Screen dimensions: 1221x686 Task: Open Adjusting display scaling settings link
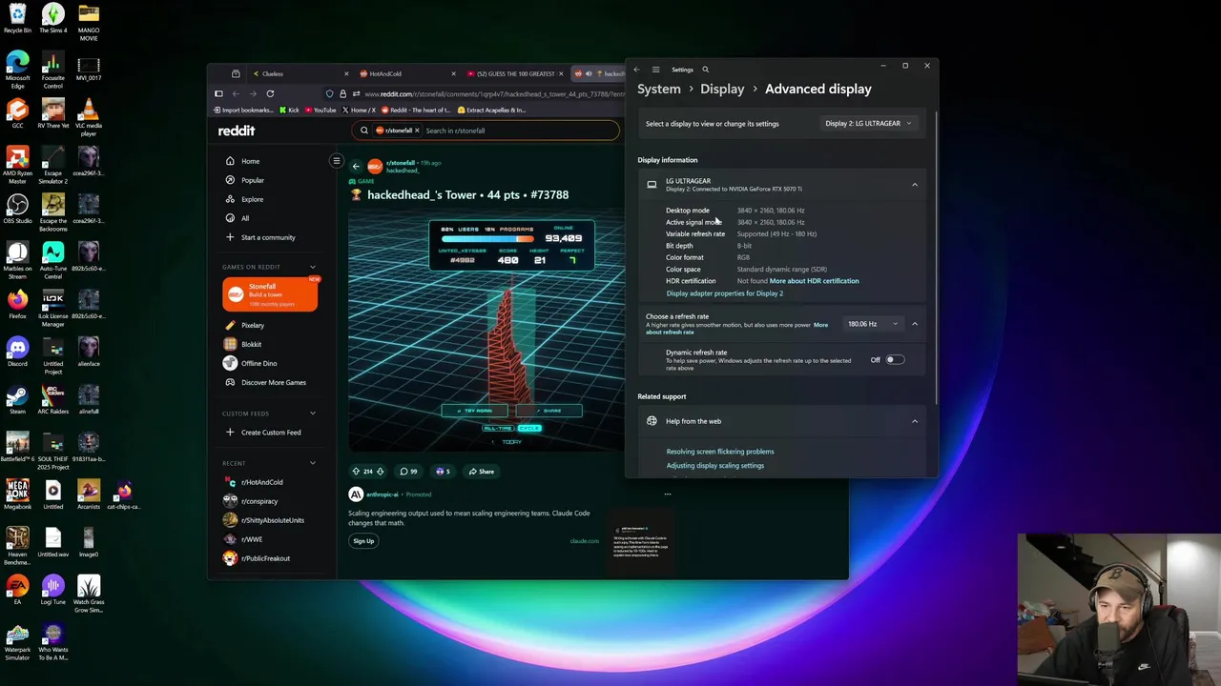[714, 466]
